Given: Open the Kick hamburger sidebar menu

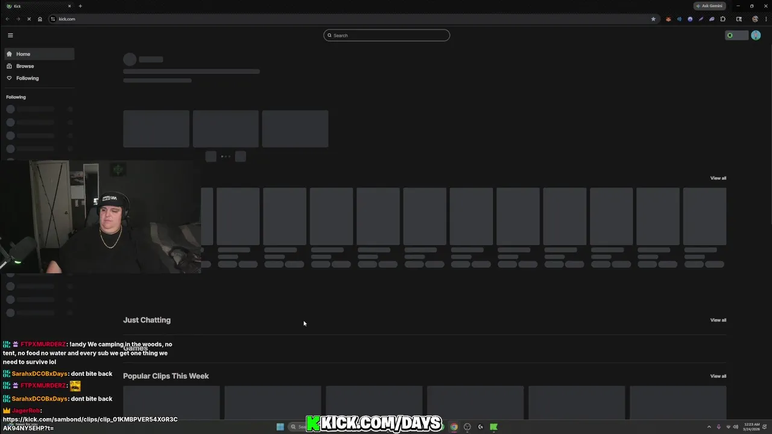Looking at the screenshot, I should [x=10, y=36].
